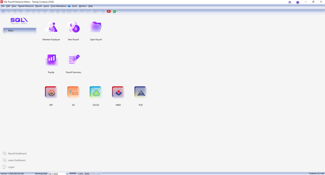Open the Payroll Dashboard link
Viewport: 325px width, 175px height.
[x=17, y=153]
